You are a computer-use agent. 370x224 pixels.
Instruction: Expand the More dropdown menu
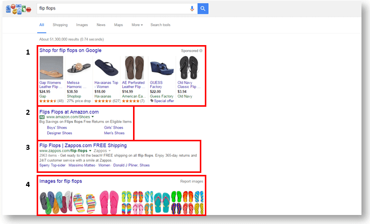[x=137, y=25]
